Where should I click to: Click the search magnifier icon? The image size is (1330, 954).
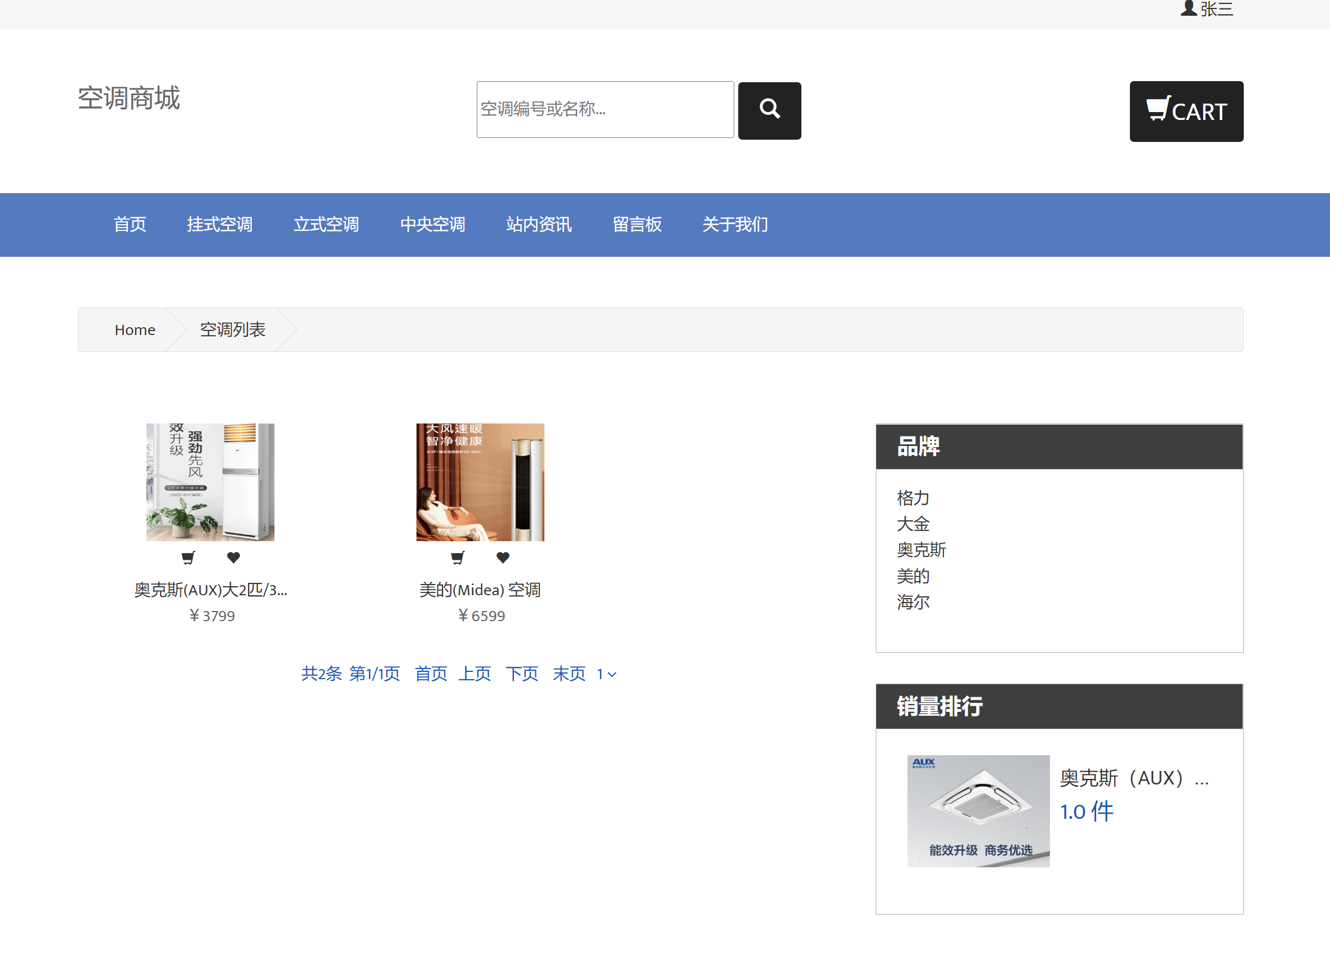click(x=769, y=110)
